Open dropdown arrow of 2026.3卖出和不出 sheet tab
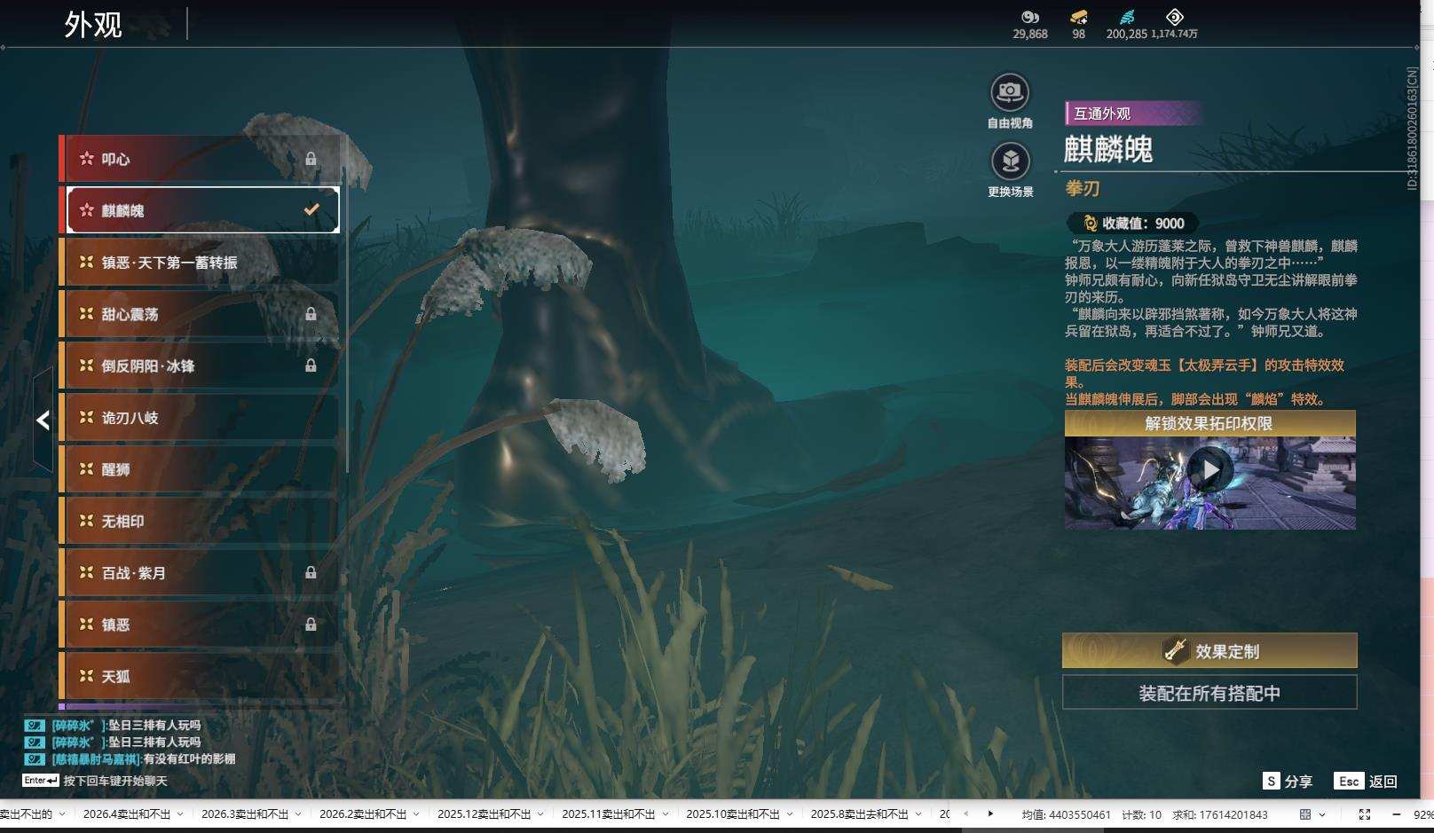Viewport: 1434px width, 833px height. 298,814
